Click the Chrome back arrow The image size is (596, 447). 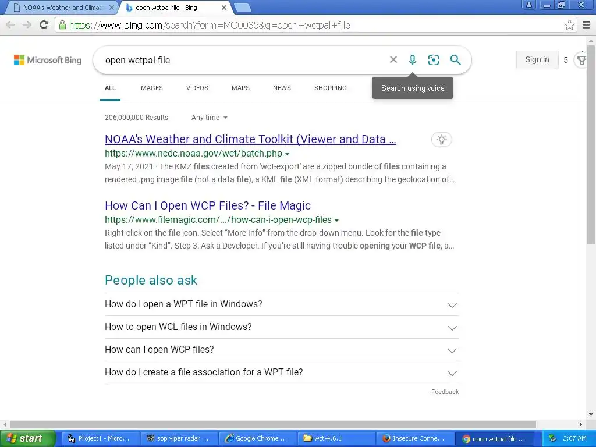coord(10,25)
